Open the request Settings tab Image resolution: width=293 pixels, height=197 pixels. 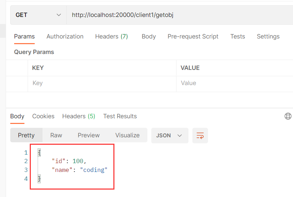[x=268, y=36]
